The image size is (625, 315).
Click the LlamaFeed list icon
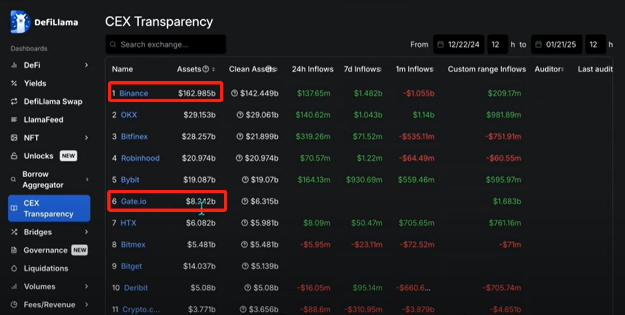point(14,120)
